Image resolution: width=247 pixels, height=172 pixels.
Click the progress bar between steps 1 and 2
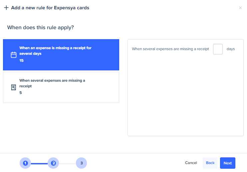pos(39,163)
